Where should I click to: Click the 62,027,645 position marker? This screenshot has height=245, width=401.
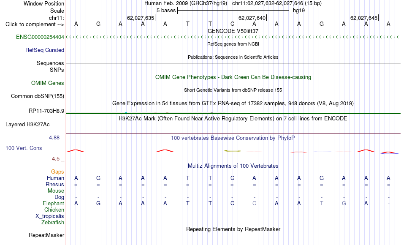364,18
